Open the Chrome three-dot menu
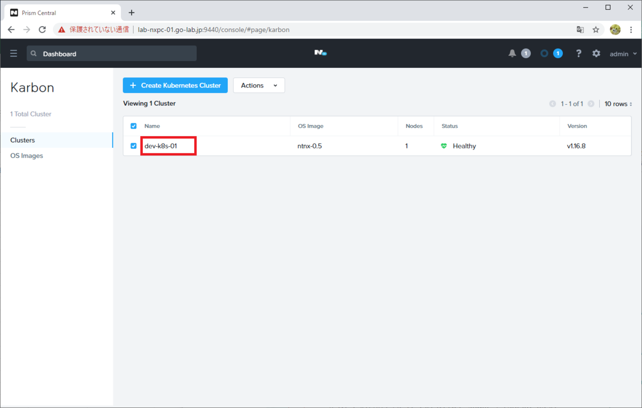The image size is (642, 408). coord(631,29)
